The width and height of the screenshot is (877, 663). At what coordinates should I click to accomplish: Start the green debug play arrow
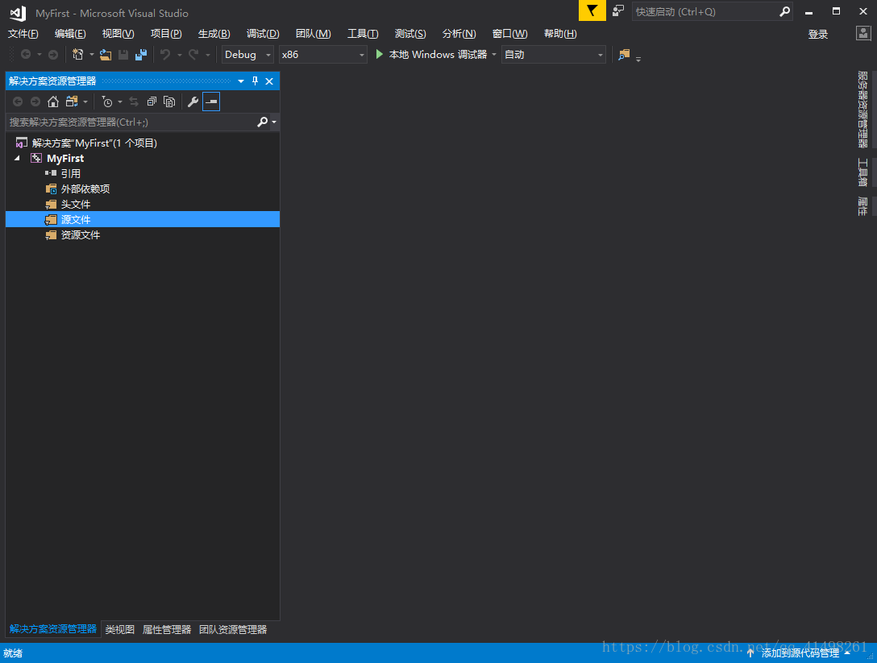(379, 54)
